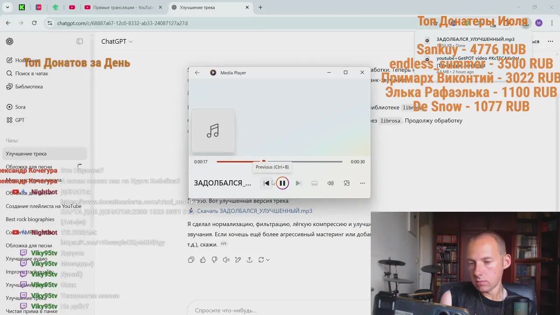The image size is (560, 315).
Task: Open the regenerate response dropdown
Action: tap(263, 260)
